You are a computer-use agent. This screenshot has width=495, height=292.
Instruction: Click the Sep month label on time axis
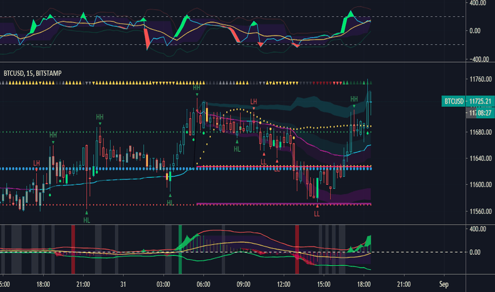pyautogui.click(x=444, y=285)
